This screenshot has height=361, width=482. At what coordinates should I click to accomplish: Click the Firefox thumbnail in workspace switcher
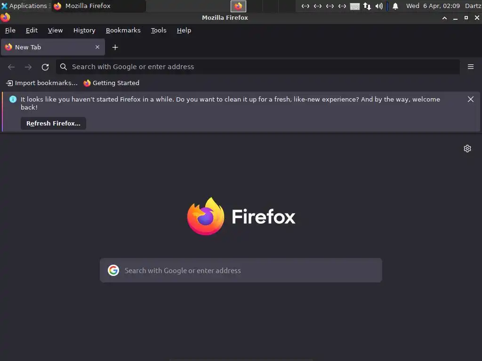pos(238,6)
